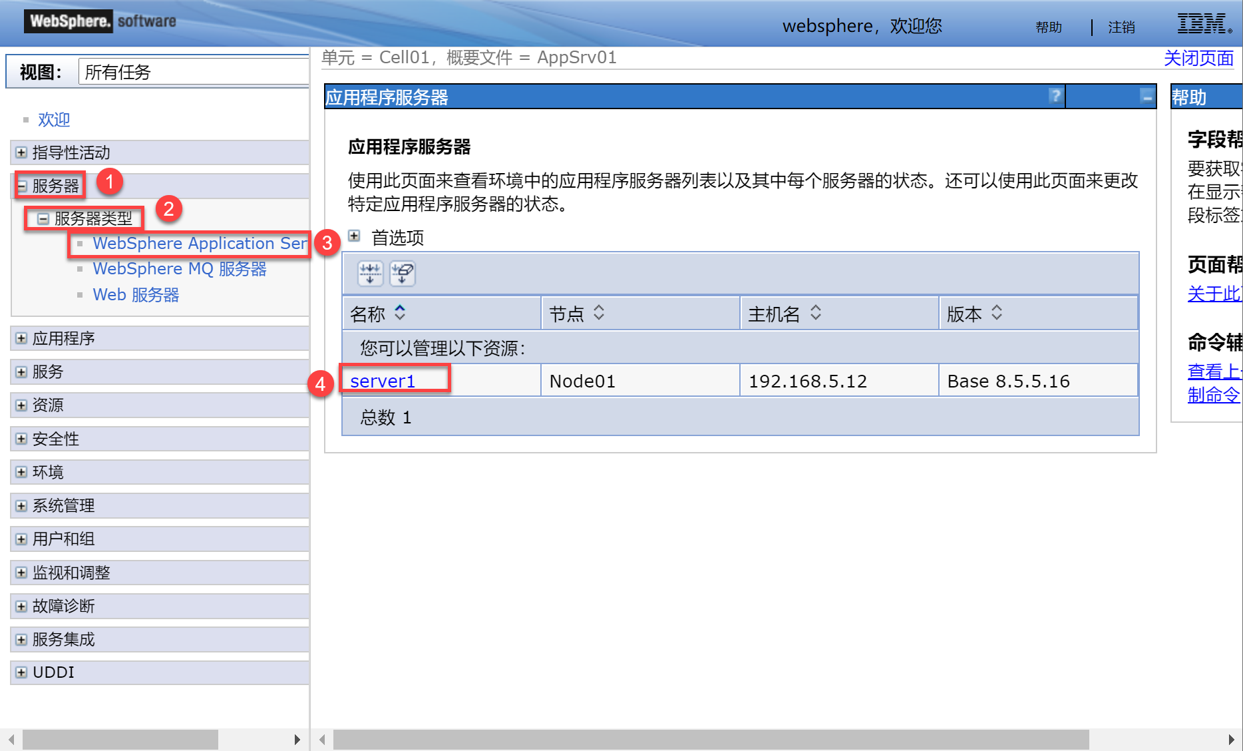Collapse the 服务器类型 subtree
Screen dimensions: 1243x751
pyautogui.click(x=43, y=218)
